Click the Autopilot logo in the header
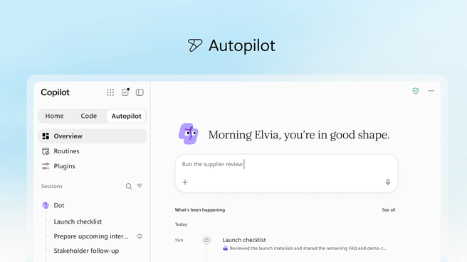This screenshot has height=262, width=467. [x=195, y=45]
